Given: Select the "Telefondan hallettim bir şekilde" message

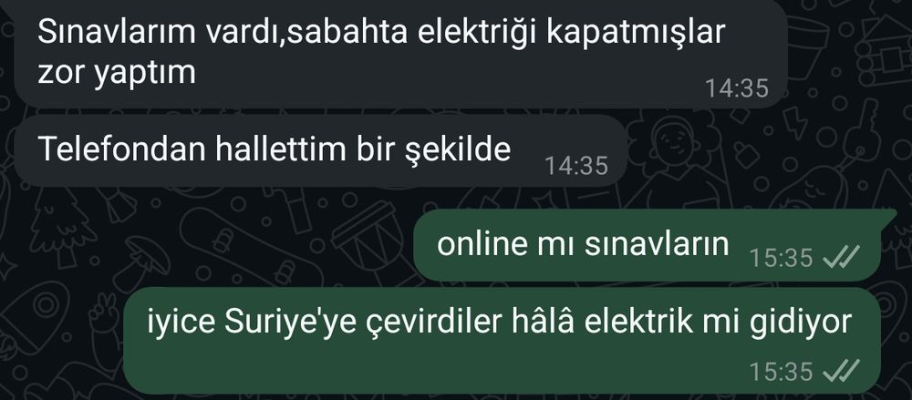Looking at the screenshot, I should pos(320,151).
